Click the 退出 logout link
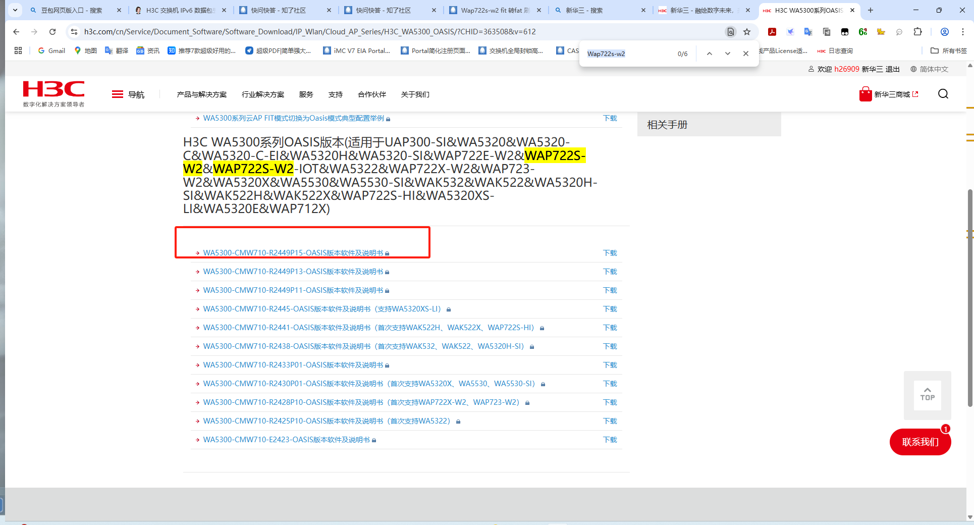This screenshot has width=974, height=525. click(x=893, y=69)
